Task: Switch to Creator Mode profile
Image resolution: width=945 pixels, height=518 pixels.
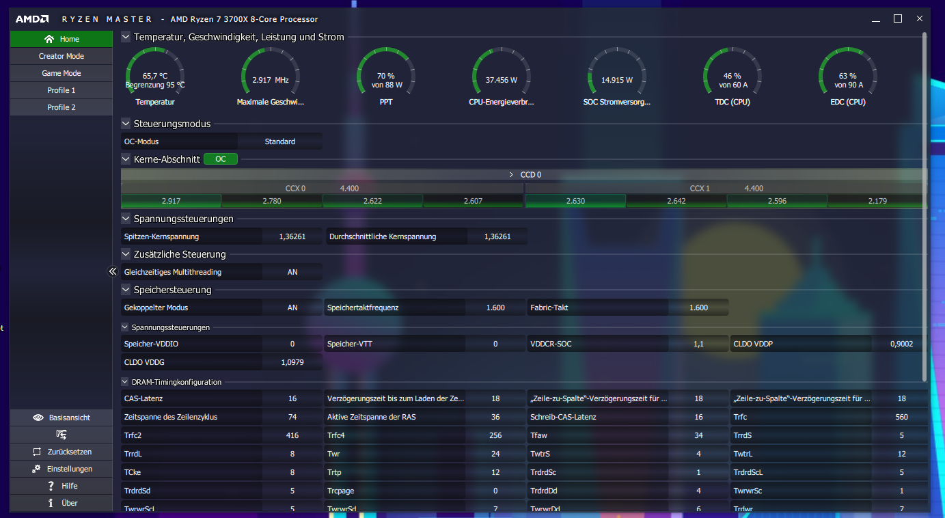Action: tap(61, 56)
